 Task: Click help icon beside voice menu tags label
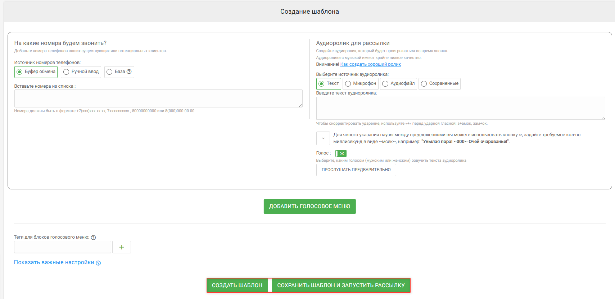coord(94,238)
